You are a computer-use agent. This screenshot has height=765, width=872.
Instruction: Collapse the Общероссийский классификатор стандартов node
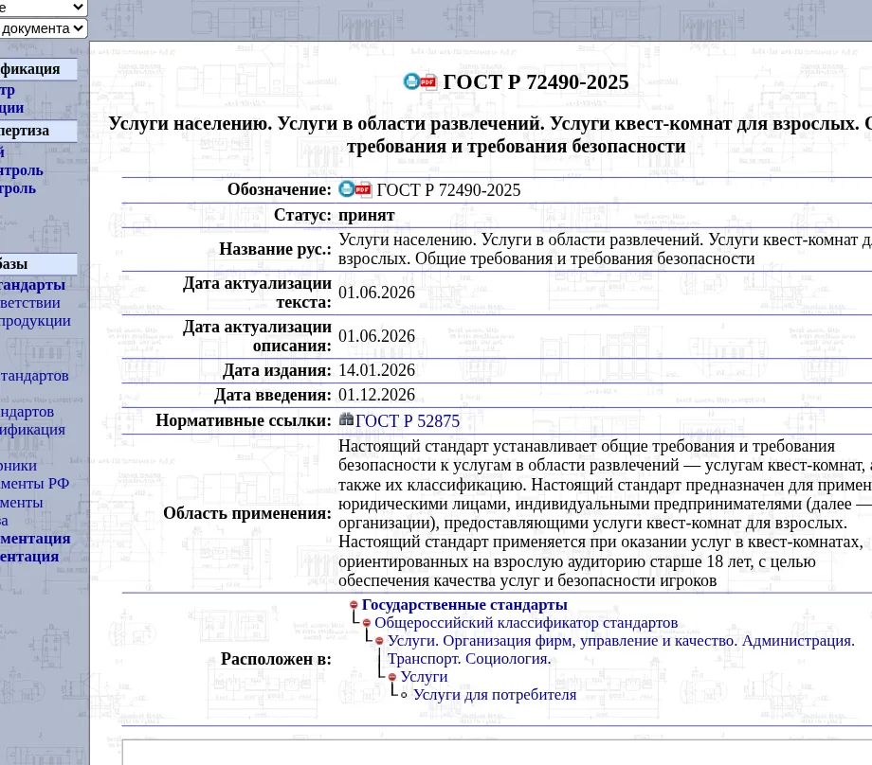pos(367,623)
